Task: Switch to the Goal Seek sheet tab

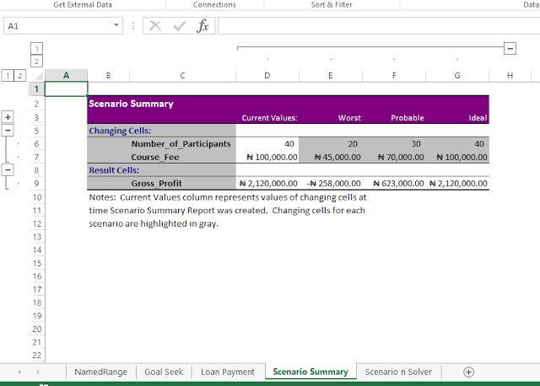Action: point(164,372)
